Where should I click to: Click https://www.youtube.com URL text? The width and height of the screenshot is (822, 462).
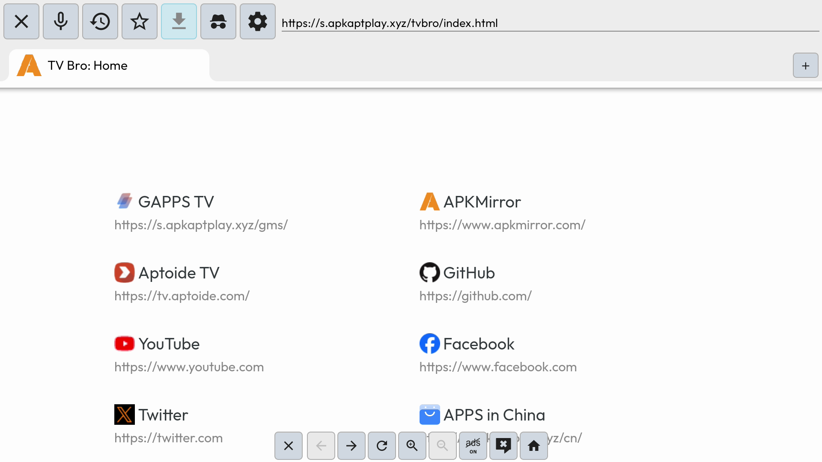point(189,367)
